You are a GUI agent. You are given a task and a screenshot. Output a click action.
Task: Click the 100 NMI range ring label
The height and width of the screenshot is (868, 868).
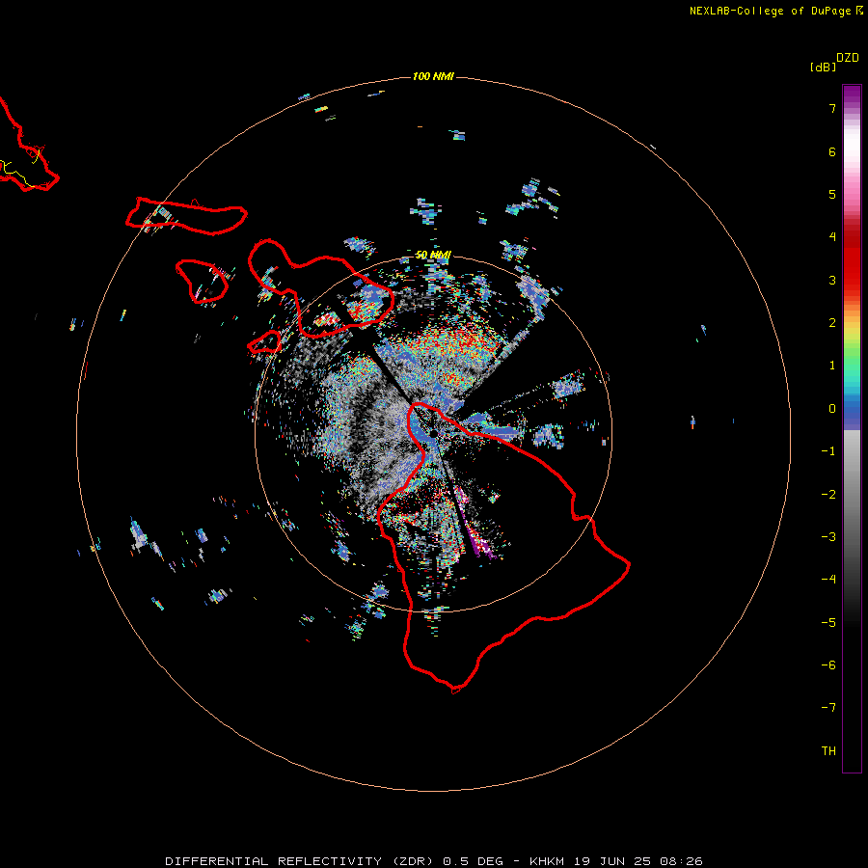[433, 76]
